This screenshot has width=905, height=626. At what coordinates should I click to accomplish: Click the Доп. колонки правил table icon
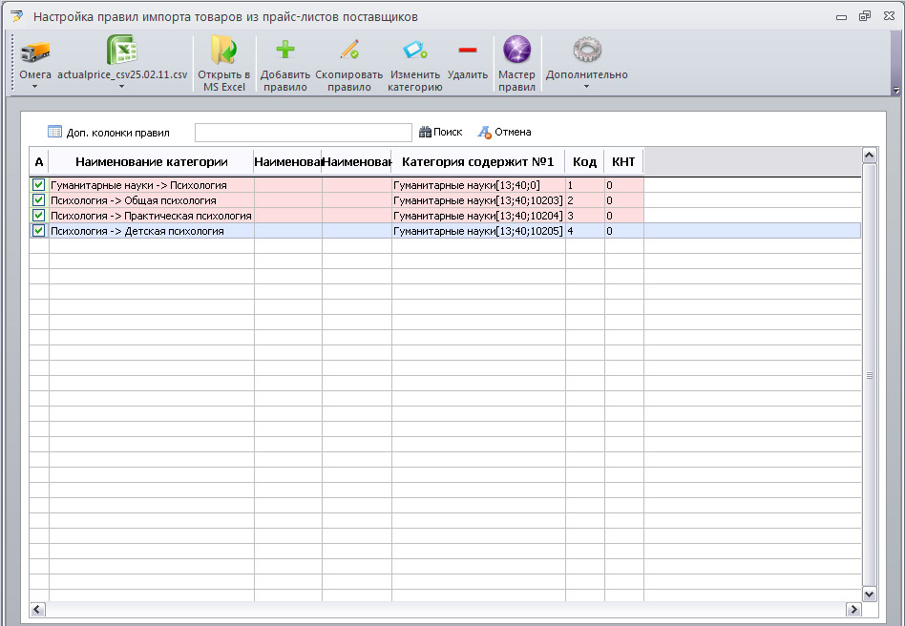54,132
